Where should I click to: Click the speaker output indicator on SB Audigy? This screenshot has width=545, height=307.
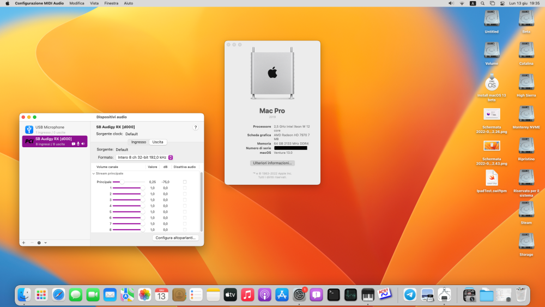click(x=83, y=143)
